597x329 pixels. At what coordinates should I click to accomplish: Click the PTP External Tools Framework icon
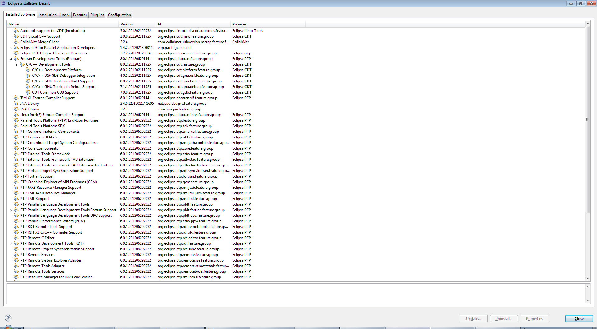(16, 154)
